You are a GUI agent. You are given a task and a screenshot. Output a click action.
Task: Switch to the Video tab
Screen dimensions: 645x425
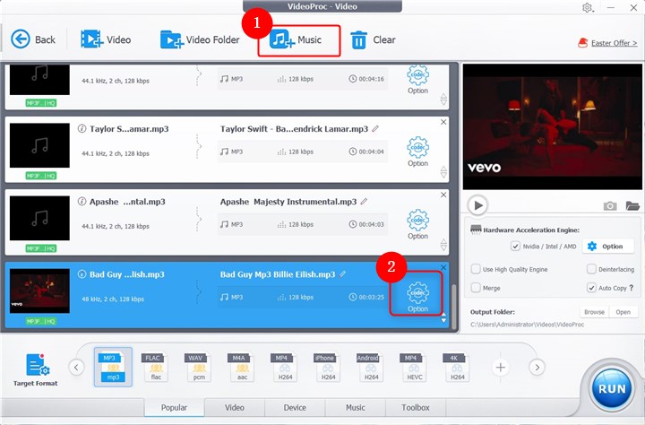[235, 407]
